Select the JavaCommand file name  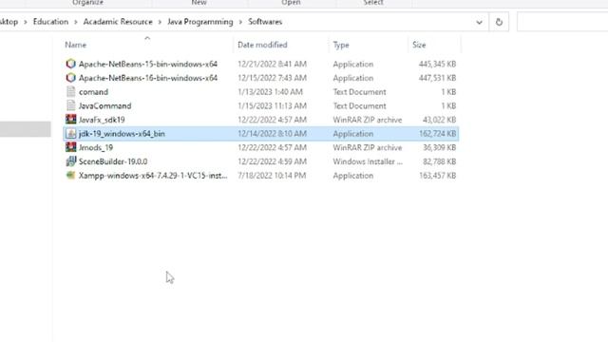[x=105, y=105]
